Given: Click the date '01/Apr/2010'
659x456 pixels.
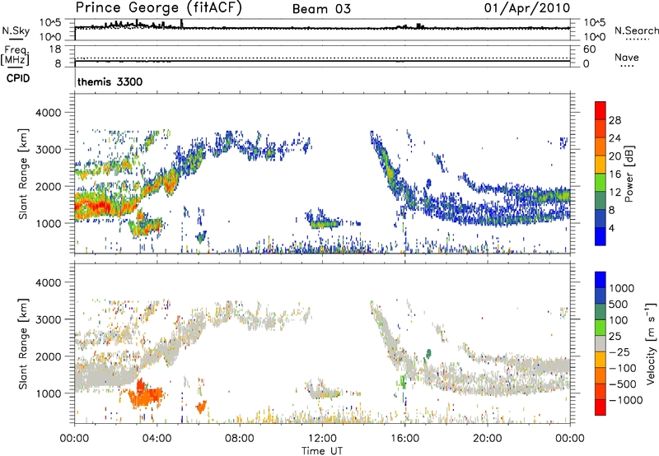Looking at the screenshot, I should point(527,8).
